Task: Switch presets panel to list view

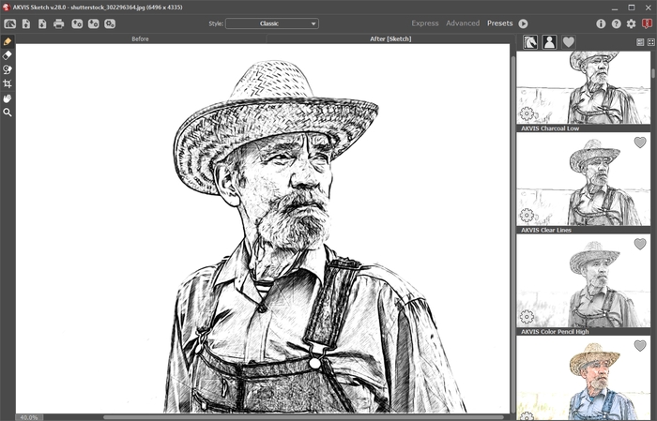Action: (x=640, y=42)
